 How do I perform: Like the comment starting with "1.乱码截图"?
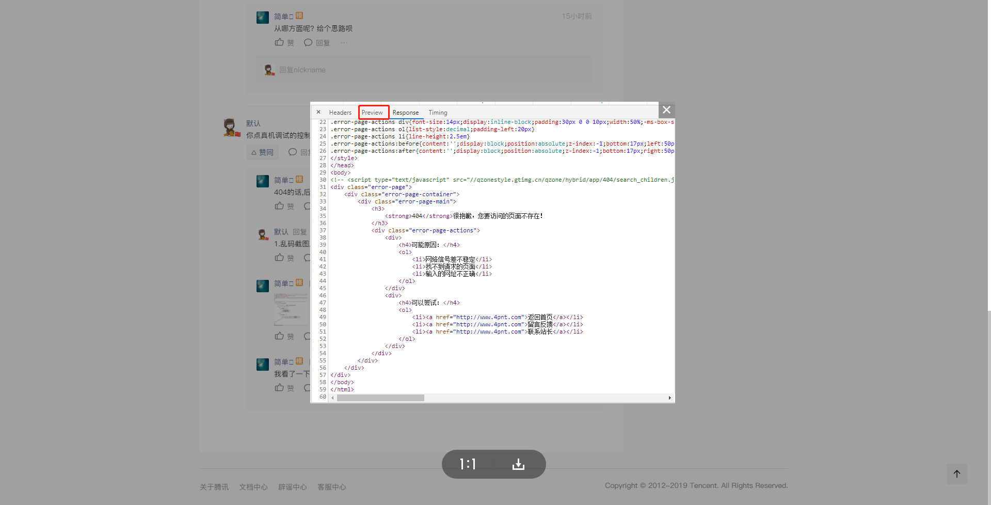[284, 258]
